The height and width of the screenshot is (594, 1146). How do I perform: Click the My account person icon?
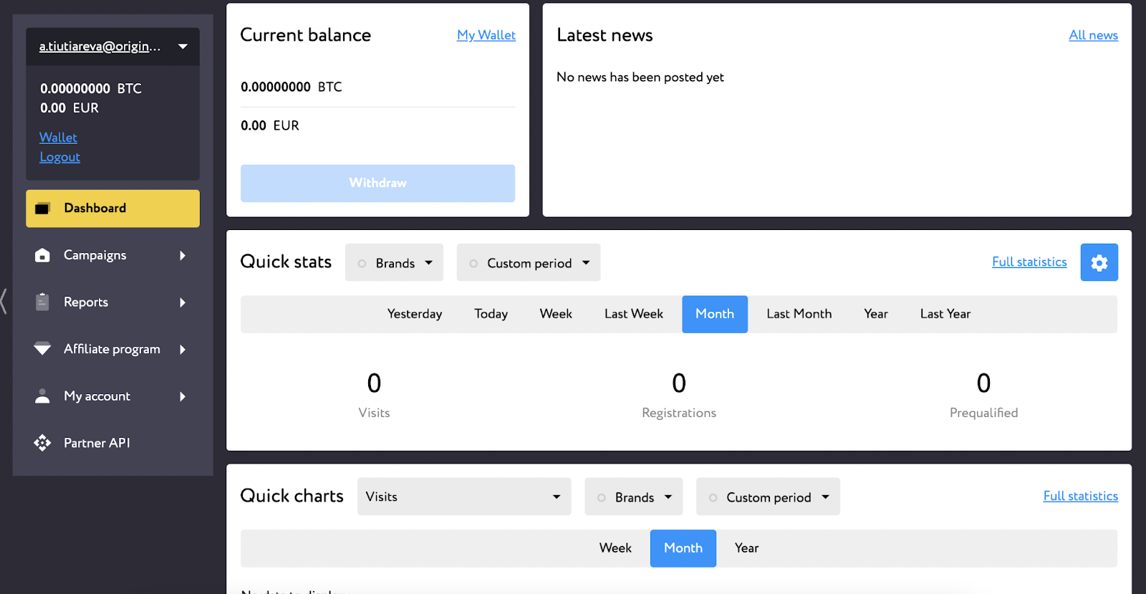tap(43, 396)
